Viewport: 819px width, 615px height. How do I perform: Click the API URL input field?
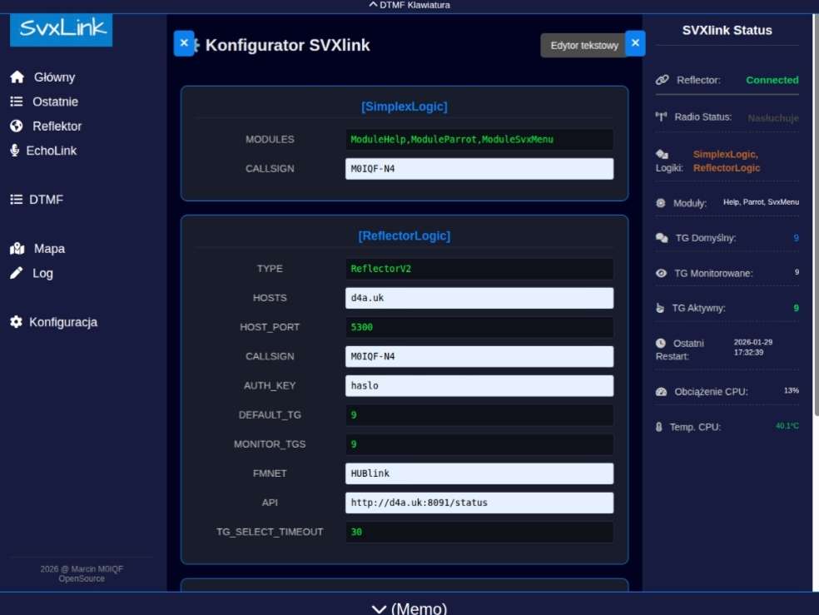[x=479, y=503]
